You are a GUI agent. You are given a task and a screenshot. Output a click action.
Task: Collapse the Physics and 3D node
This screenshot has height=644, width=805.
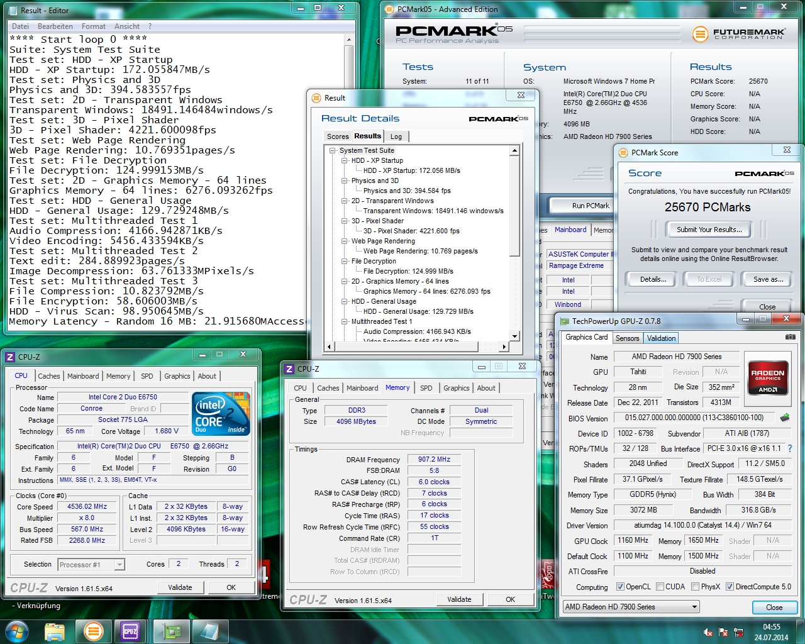345,180
